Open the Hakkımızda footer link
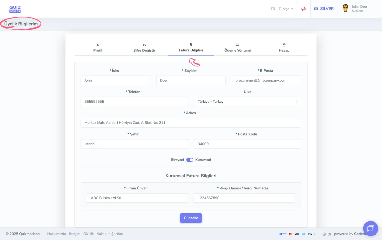 (x=56, y=234)
